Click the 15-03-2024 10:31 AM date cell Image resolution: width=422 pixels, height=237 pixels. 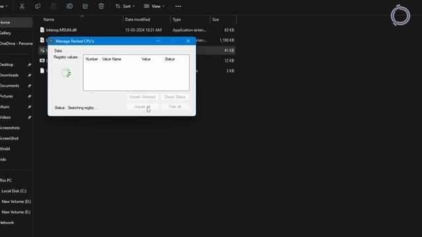[x=144, y=30]
